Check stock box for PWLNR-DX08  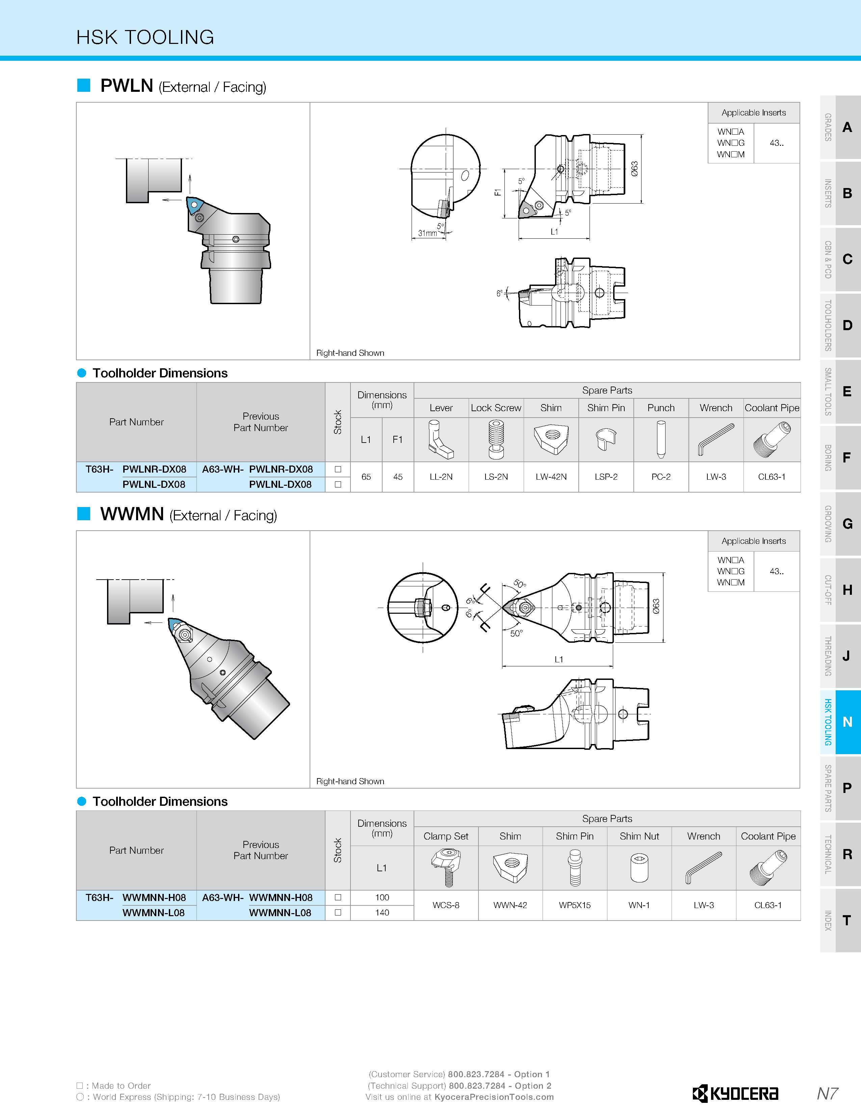pyautogui.click(x=338, y=469)
